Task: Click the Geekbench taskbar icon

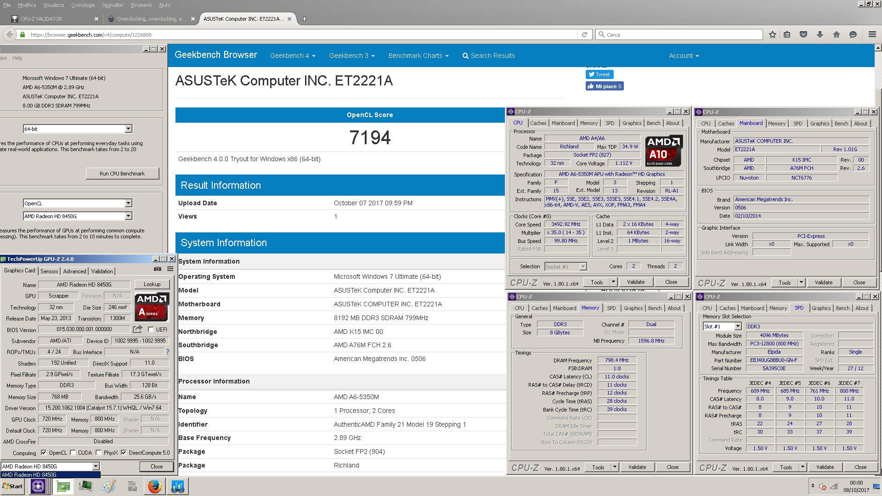Action: click(x=178, y=486)
